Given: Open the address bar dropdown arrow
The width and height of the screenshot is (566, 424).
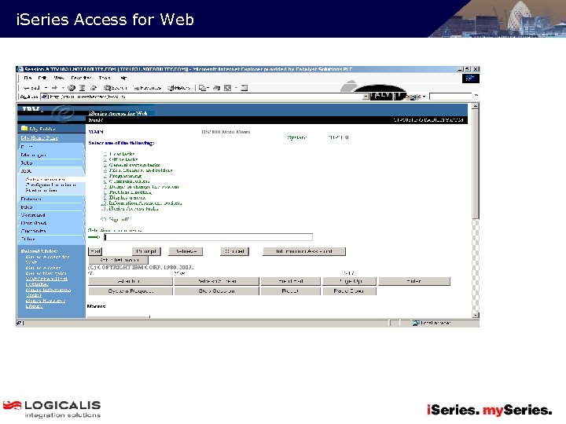Looking at the screenshot, I should coord(366,97).
